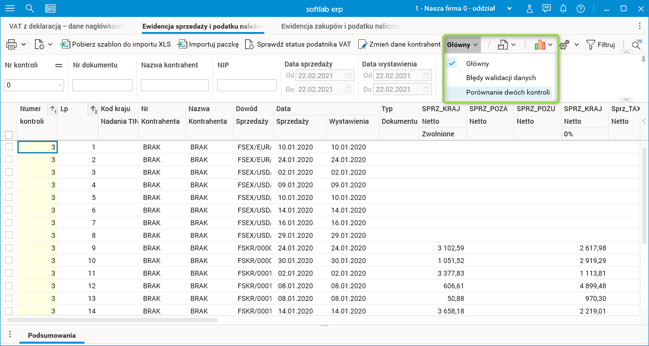Image resolution: width=649 pixels, height=346 pixels.
Task: Click the Nr dokumentu filter input field
Action: (x=102, y=85)
